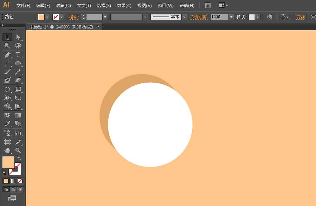The image size is (316, 206).
Task: Open Adobe Bridge via Br icon
Action: click(208, 6)
